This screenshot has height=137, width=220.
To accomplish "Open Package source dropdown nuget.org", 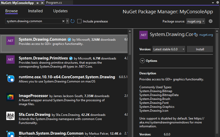I will coord(195,21).
